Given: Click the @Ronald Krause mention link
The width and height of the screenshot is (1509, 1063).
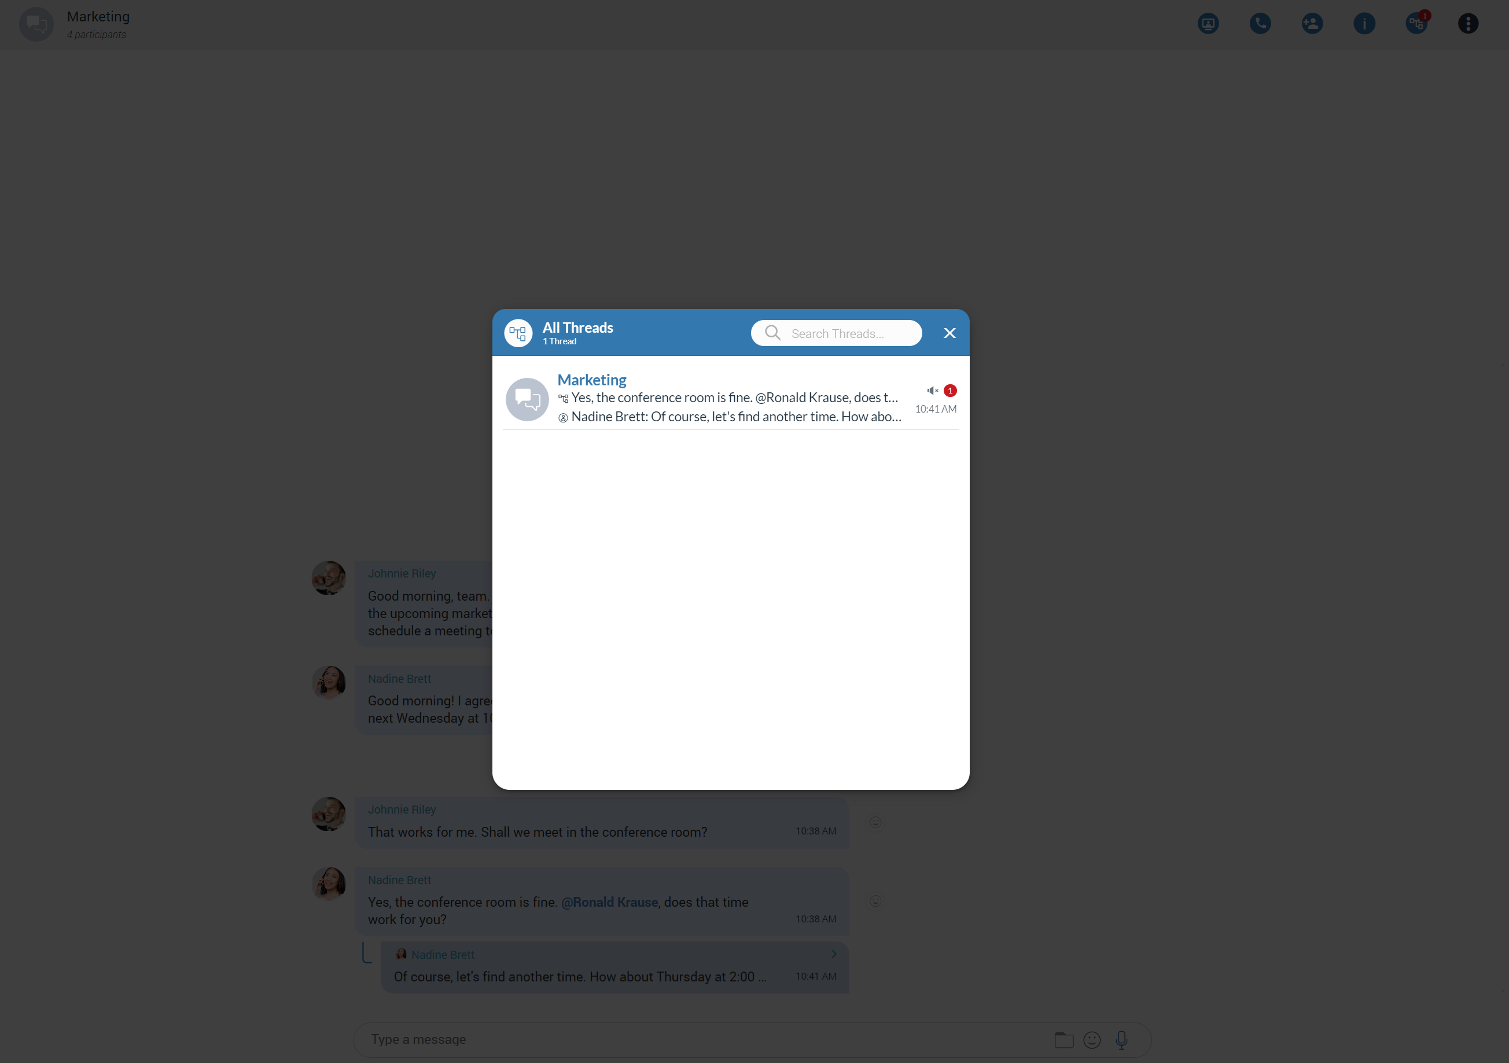Looking at the screenshot, I should 609,902.
